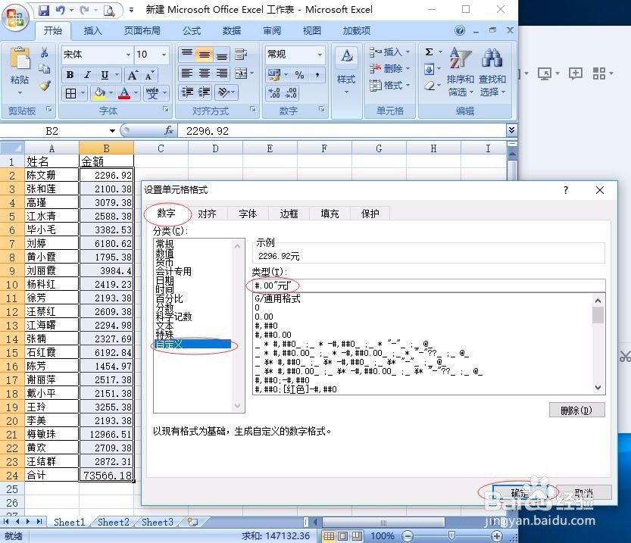
Task: Open the font name dropdown
Action: pos(128,55)
